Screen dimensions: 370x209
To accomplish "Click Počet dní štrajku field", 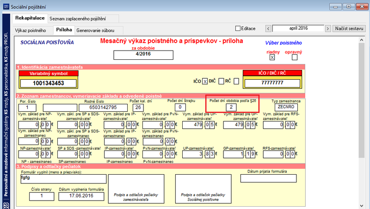I will coord(180,108).
